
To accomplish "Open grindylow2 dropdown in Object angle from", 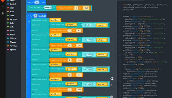I will (71, 39).
